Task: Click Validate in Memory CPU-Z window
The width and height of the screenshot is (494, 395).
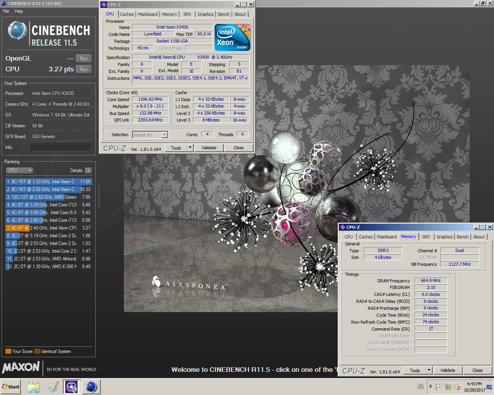Action: click(x=448, y=370)
